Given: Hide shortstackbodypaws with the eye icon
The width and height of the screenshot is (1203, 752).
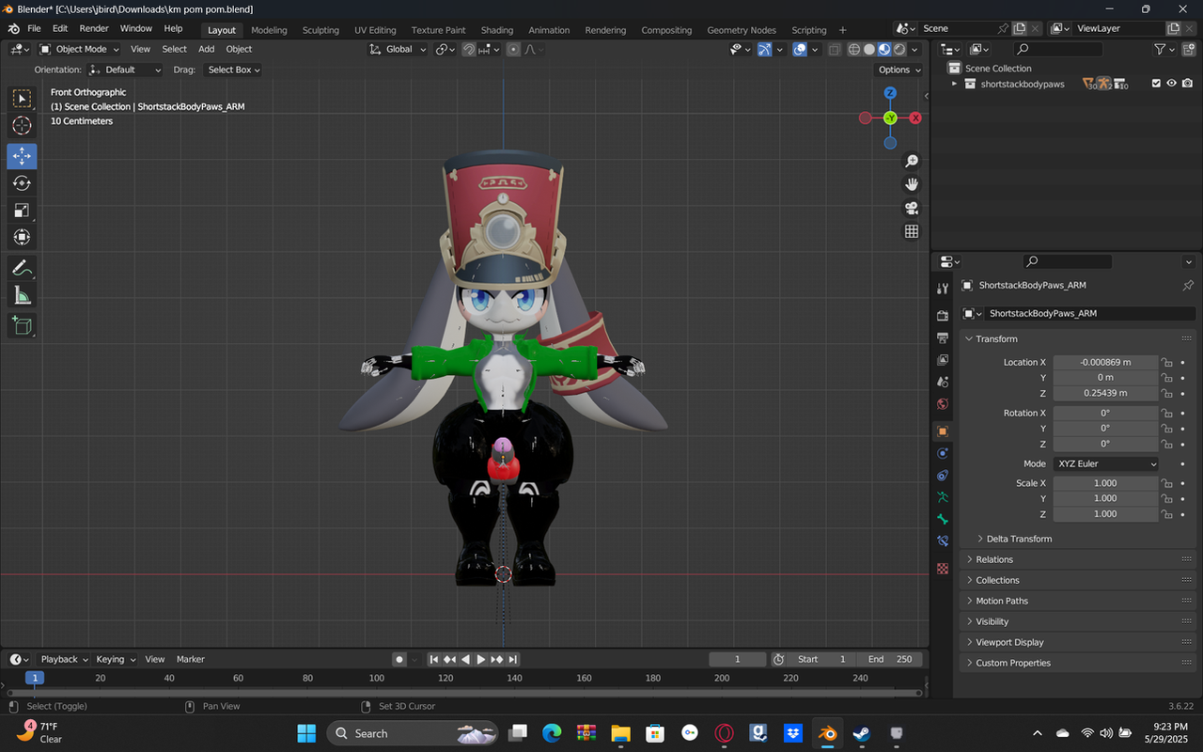Looking at the screenshot, I should pos(1171,84).
